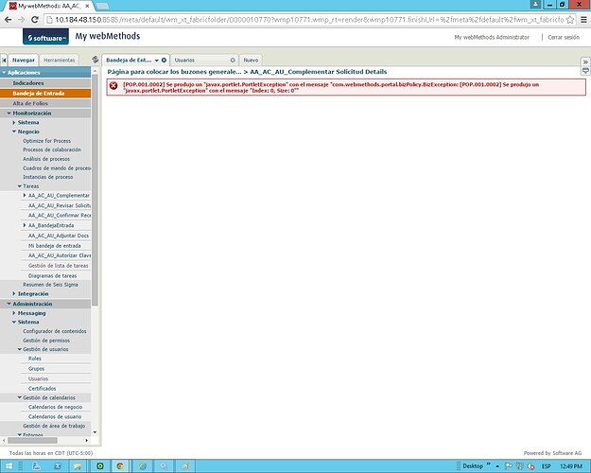This screenshot has width=591, height=473.
Task: Collapse Gestión de usuarios
Action: pos(20,349)
